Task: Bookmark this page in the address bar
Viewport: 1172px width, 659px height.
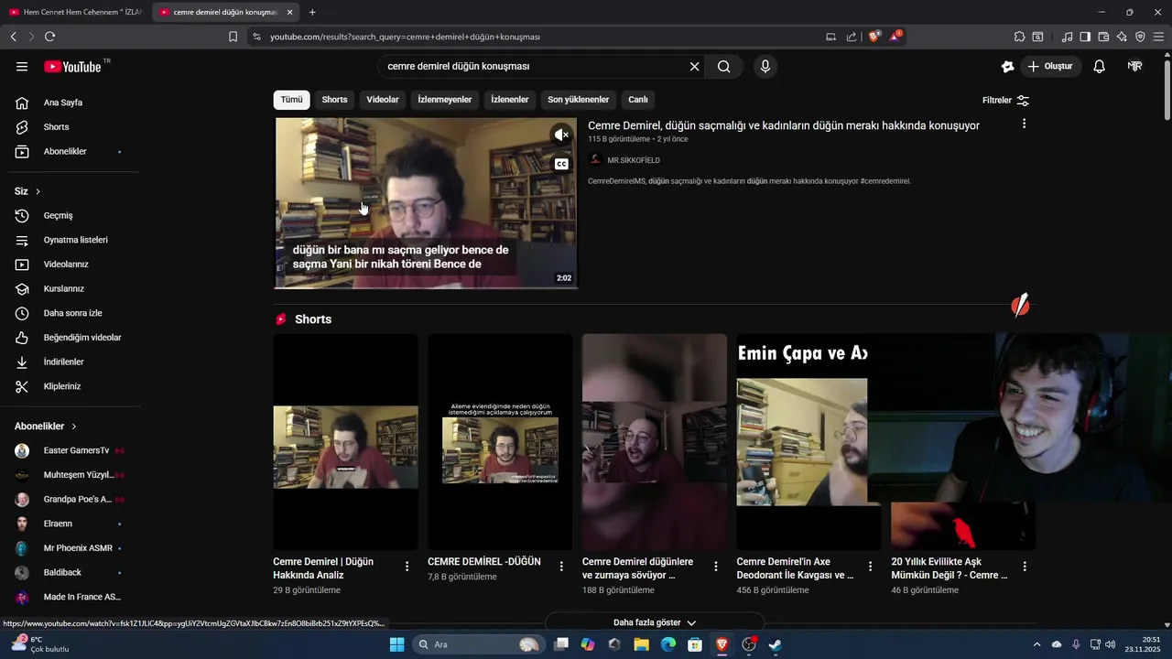Action: 233,37
